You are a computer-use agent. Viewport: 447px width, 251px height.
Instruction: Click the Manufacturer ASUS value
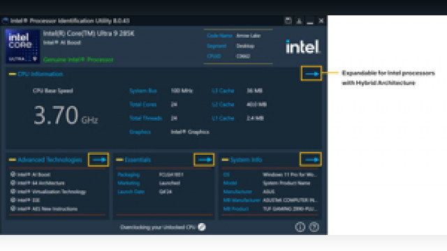(269, 192)
